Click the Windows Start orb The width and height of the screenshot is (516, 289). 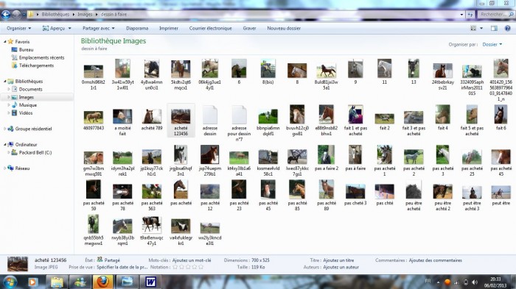tap(9, 282)
